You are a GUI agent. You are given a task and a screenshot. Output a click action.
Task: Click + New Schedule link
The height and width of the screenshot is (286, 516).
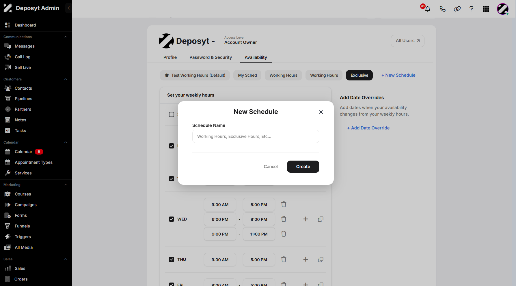[398, 75]
